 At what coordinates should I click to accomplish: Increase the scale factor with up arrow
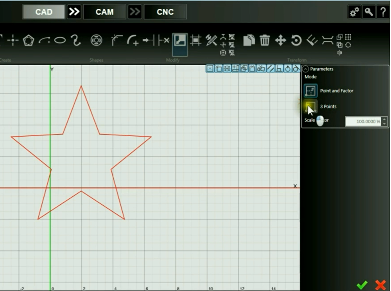tap(384, 119)
